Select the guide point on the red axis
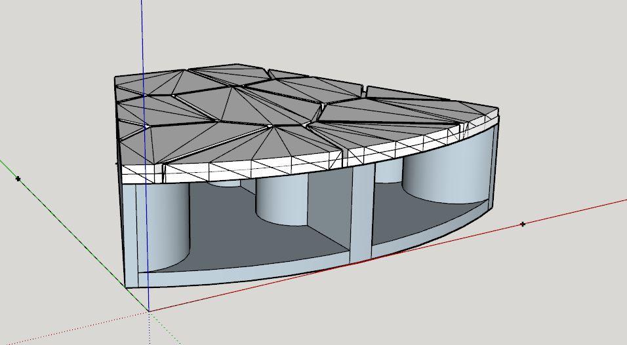The height and width of the screenshot is (345, 627). tap(523, 225)
